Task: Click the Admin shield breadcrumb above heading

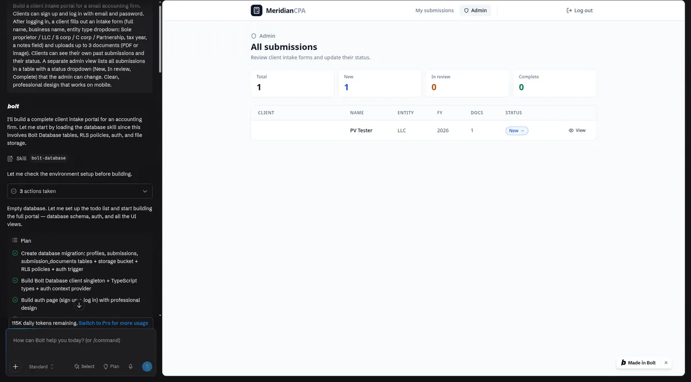Action: [x=263, y=36]
